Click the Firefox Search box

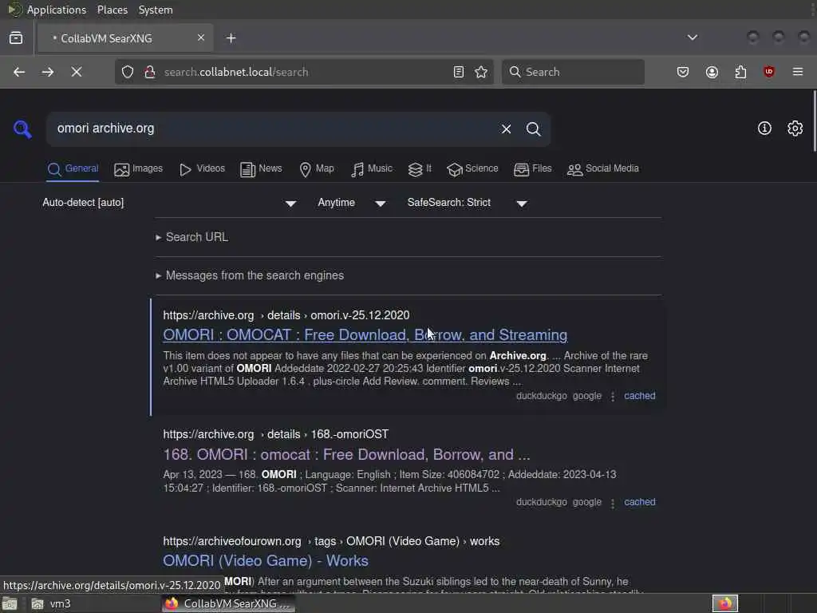coord(573,72)
